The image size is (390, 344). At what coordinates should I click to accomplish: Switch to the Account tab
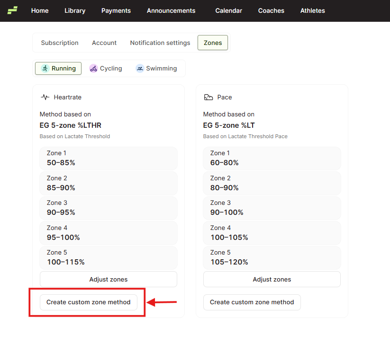pyautogui.click(x=104, y=43)
